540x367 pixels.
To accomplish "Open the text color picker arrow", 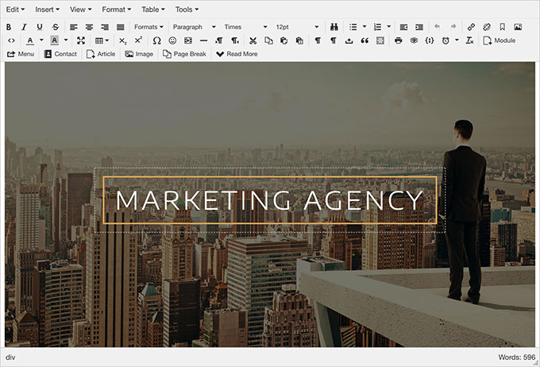I will pyautogui.click(x=41, y=41).
